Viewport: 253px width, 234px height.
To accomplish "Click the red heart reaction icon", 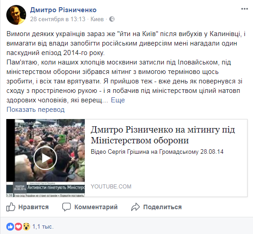I will 18,227.
